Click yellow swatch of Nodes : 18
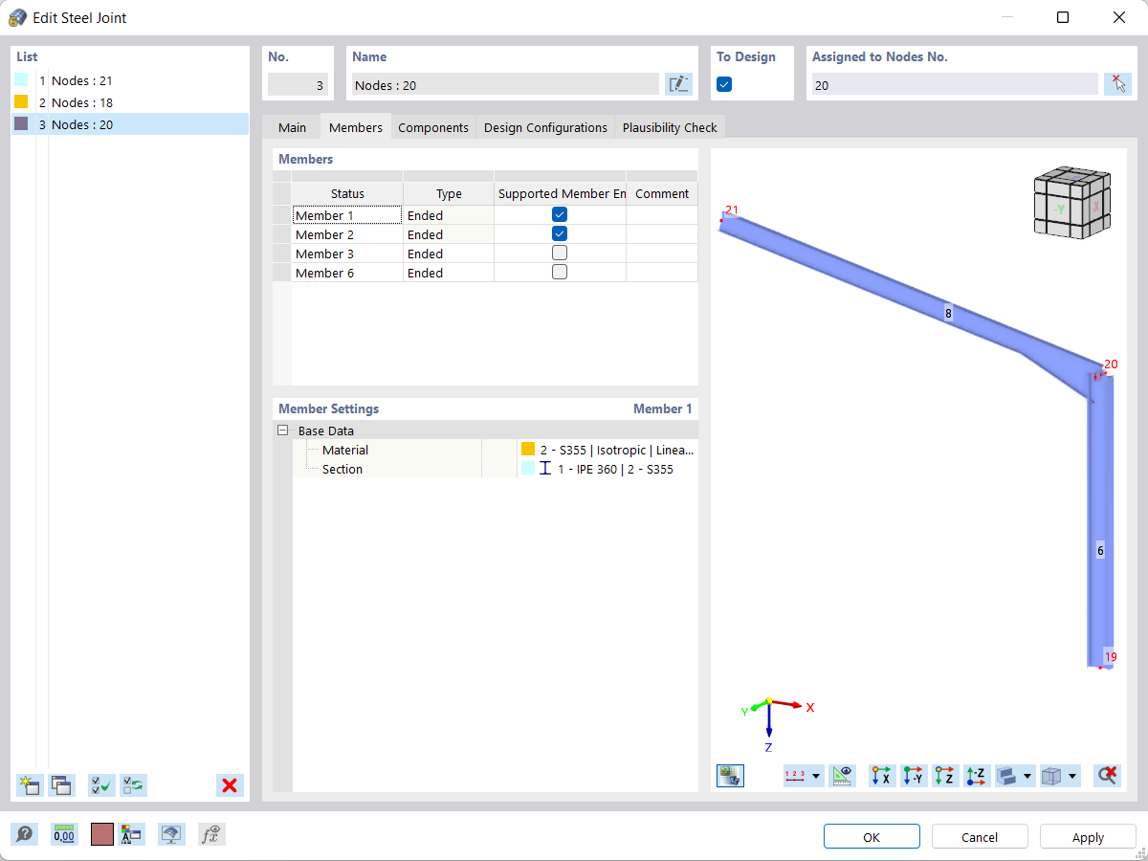The height and width of the screenshot is (861, 1148). pyautogui.click(x=21, y=101)
